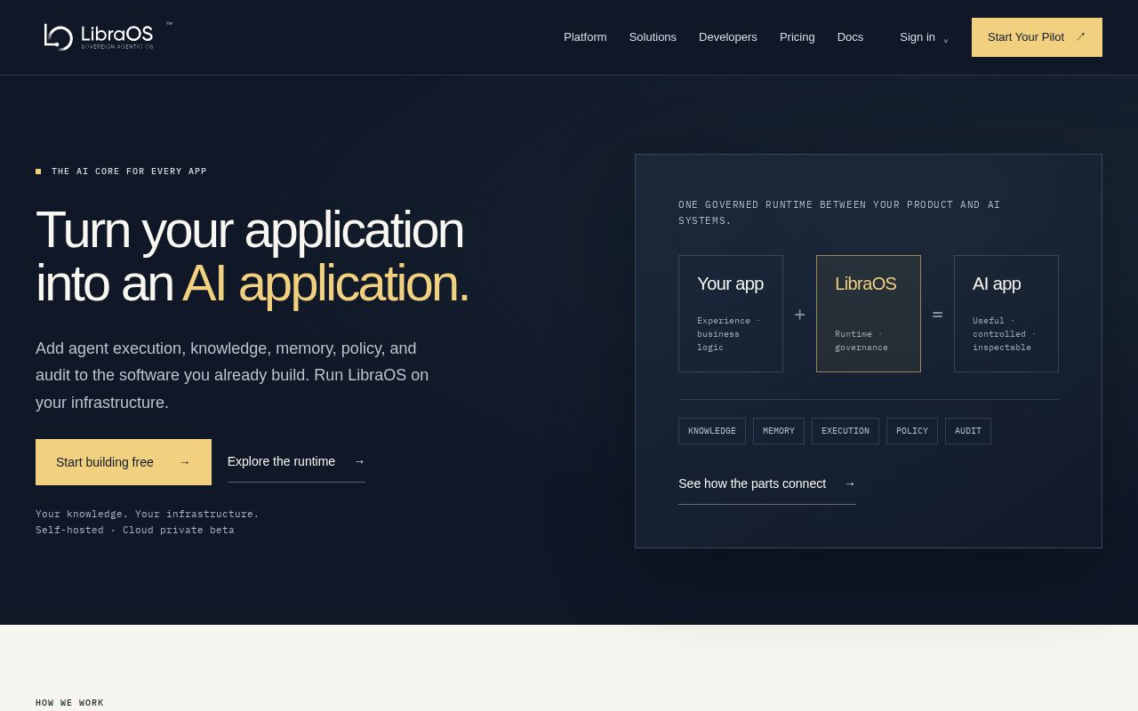Select the LibraOS highlighted card

pos(869,314)
